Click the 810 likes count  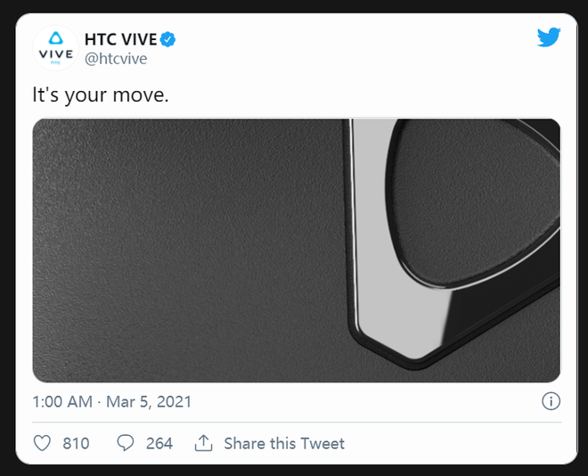click(76, 443)
